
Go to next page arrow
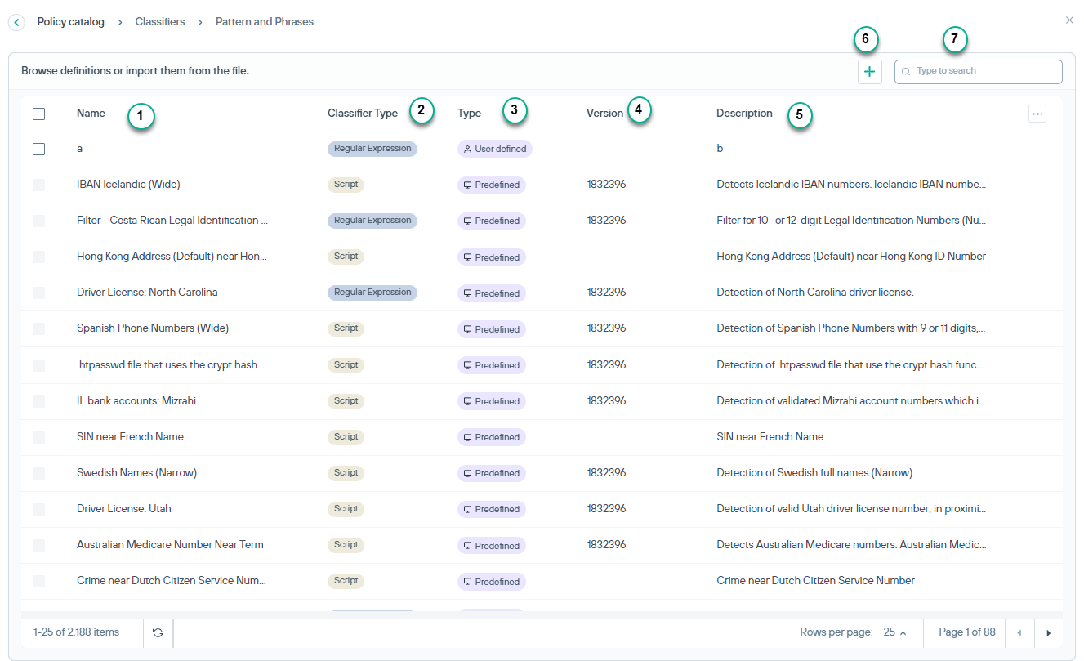(1048, 632)
